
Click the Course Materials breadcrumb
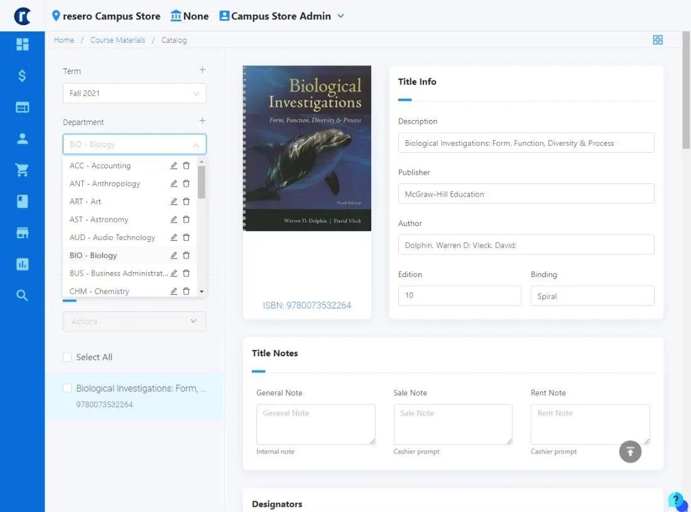117,40
